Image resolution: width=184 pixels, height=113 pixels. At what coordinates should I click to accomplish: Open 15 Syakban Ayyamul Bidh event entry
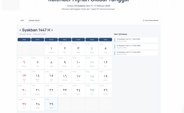(x=136, y=53)
